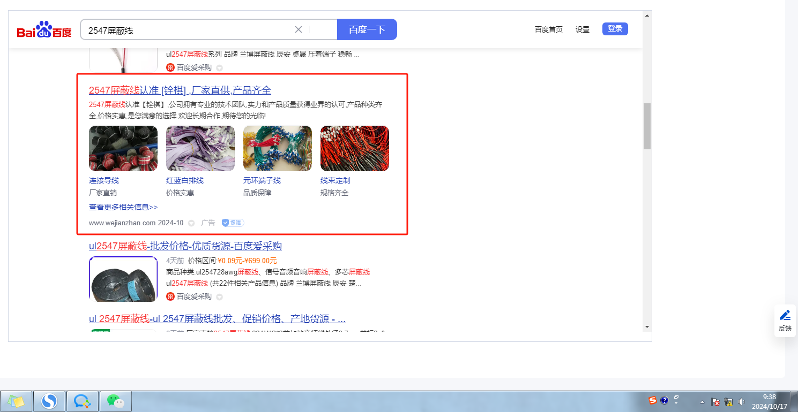The width and height of the screenshot is (798, 412).
Task: Click the restore icon on the language bar
Action: click(676, 397)
